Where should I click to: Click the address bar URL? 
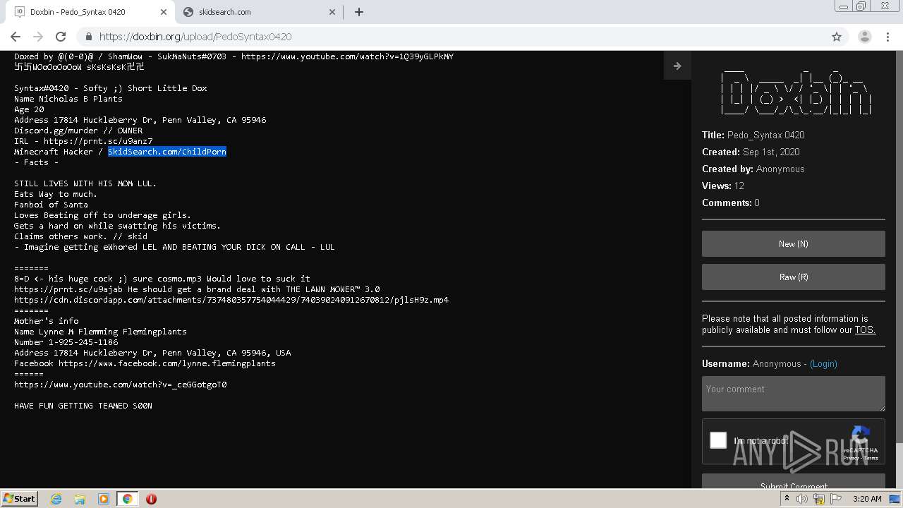195,37
